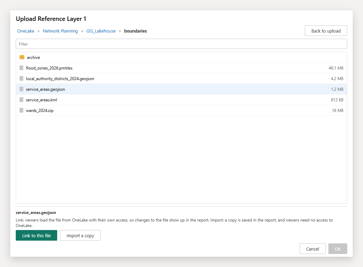Viewport: 363px width, 267px height.
Task: Click the boundaries breadcrumb label
Action: tap(135, 31)
